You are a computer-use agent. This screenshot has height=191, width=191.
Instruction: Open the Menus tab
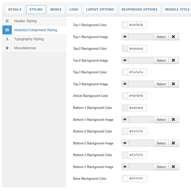[56, 10]
